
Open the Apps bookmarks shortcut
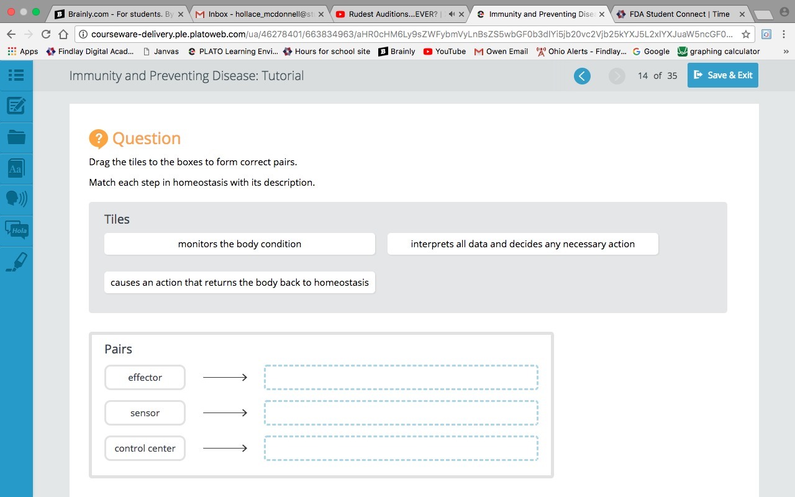23,52
